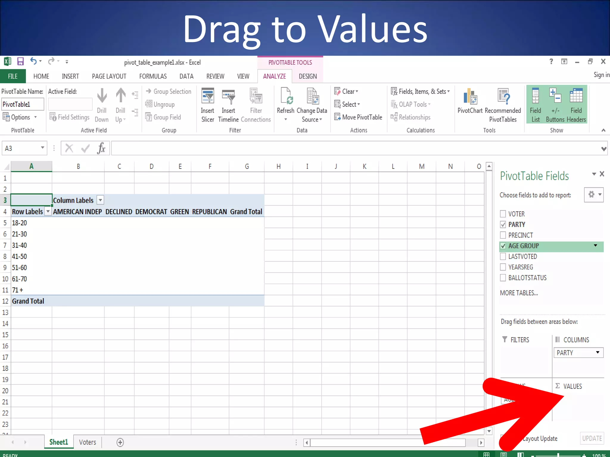Click the formula bar input
610x457 pixels.
tap(356, 148)
